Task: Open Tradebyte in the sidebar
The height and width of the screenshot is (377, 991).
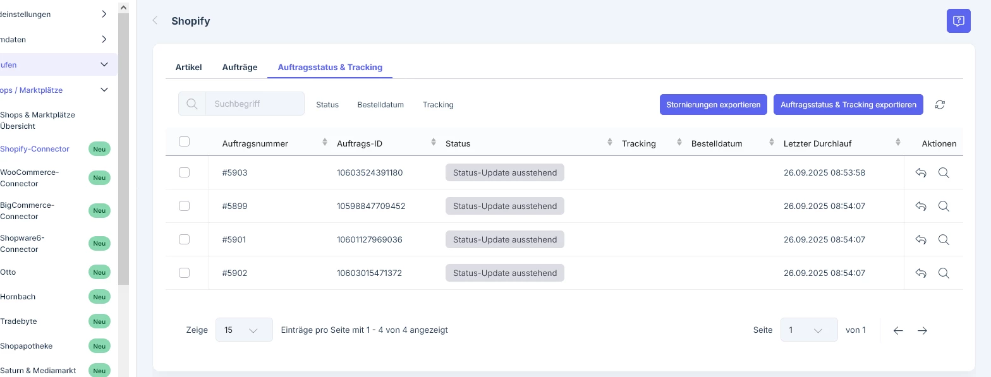Action: [18, 321]
